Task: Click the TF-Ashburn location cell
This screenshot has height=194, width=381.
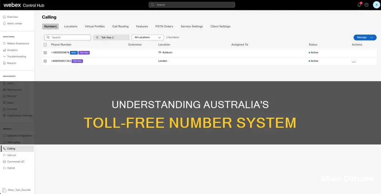Action: (x=165, y=53)
